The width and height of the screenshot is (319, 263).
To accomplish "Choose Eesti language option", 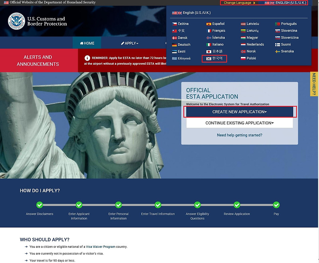I will pos(179,52).
